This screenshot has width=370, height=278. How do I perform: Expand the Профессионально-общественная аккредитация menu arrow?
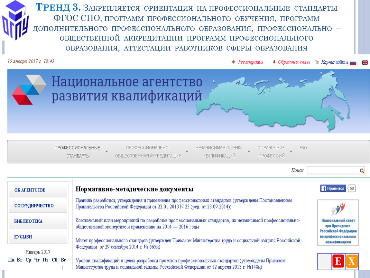187,152
